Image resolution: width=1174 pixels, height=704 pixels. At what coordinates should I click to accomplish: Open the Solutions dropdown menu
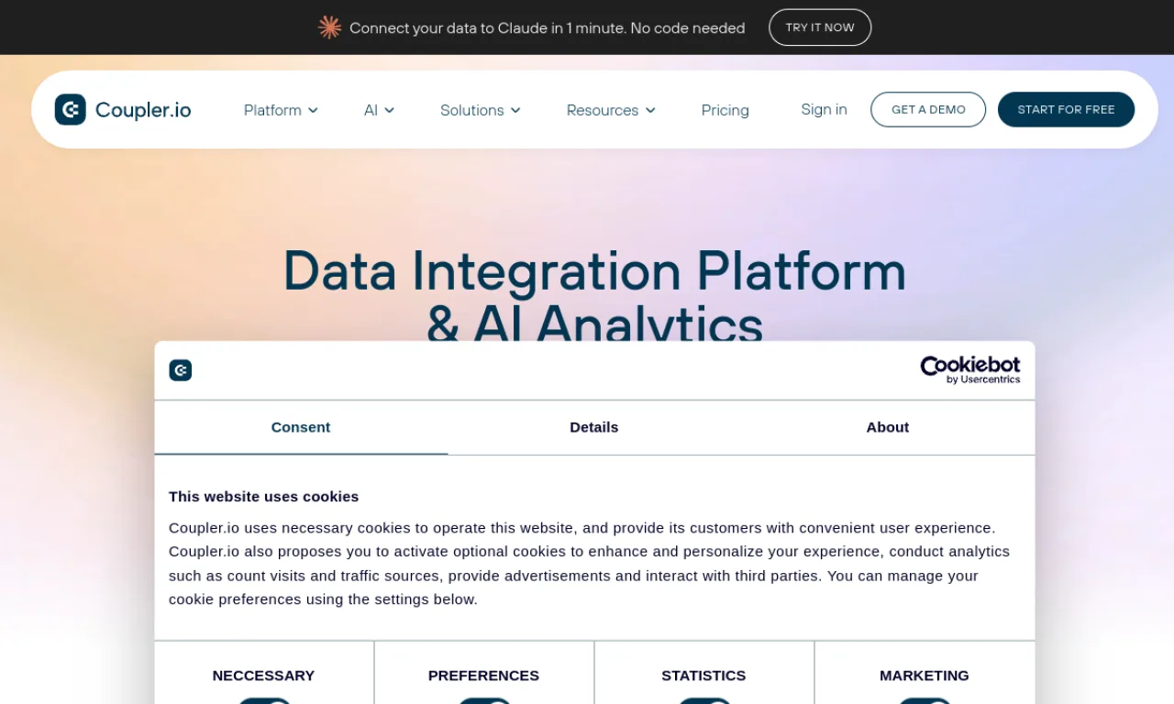tap(481, 110)
